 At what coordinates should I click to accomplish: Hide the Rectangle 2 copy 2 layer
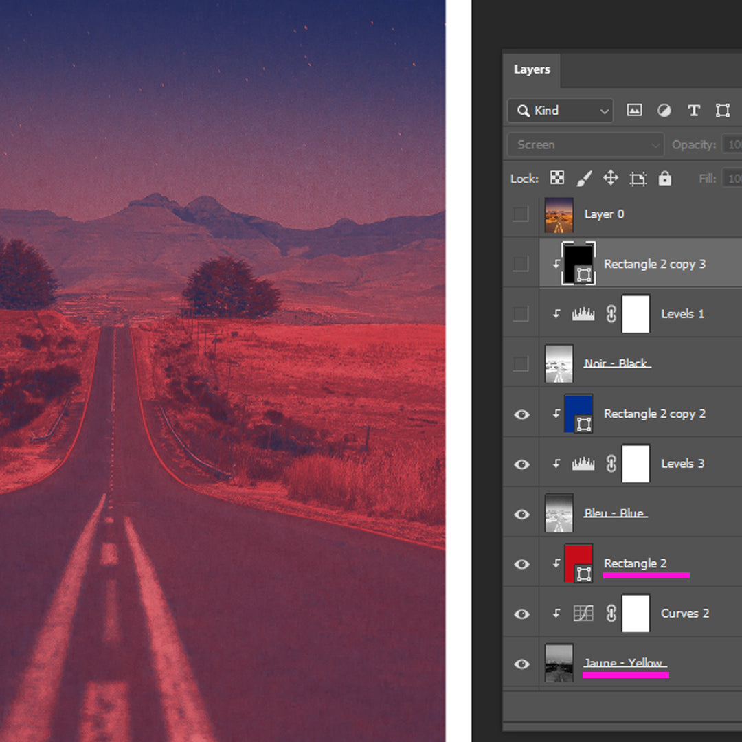[x=522, y=414]
